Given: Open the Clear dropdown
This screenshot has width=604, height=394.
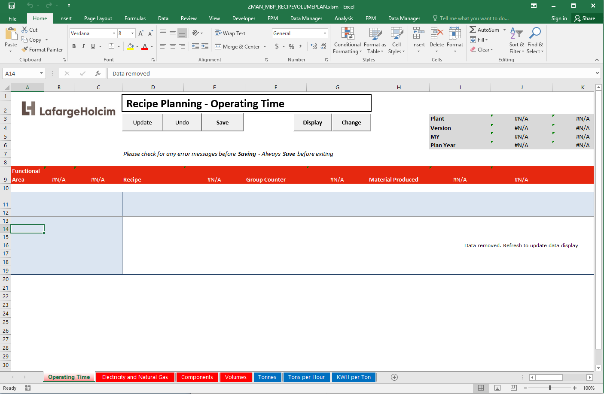Looking at the screenshot, I should 482,49.
